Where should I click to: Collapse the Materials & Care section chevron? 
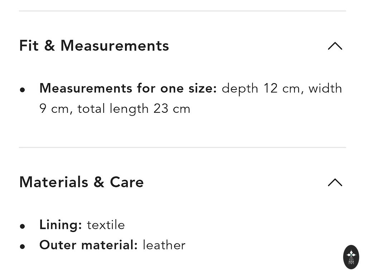[x=335, y=183]
